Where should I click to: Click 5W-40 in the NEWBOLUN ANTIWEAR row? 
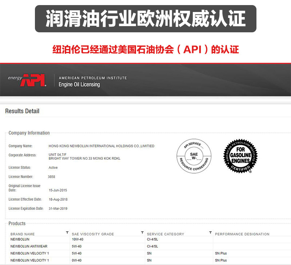click(x=77, y=246)
